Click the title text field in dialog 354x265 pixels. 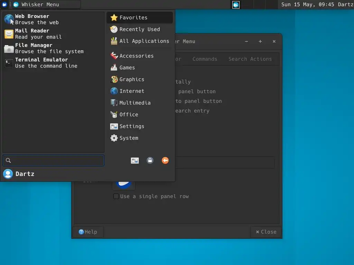click(225, 163)
